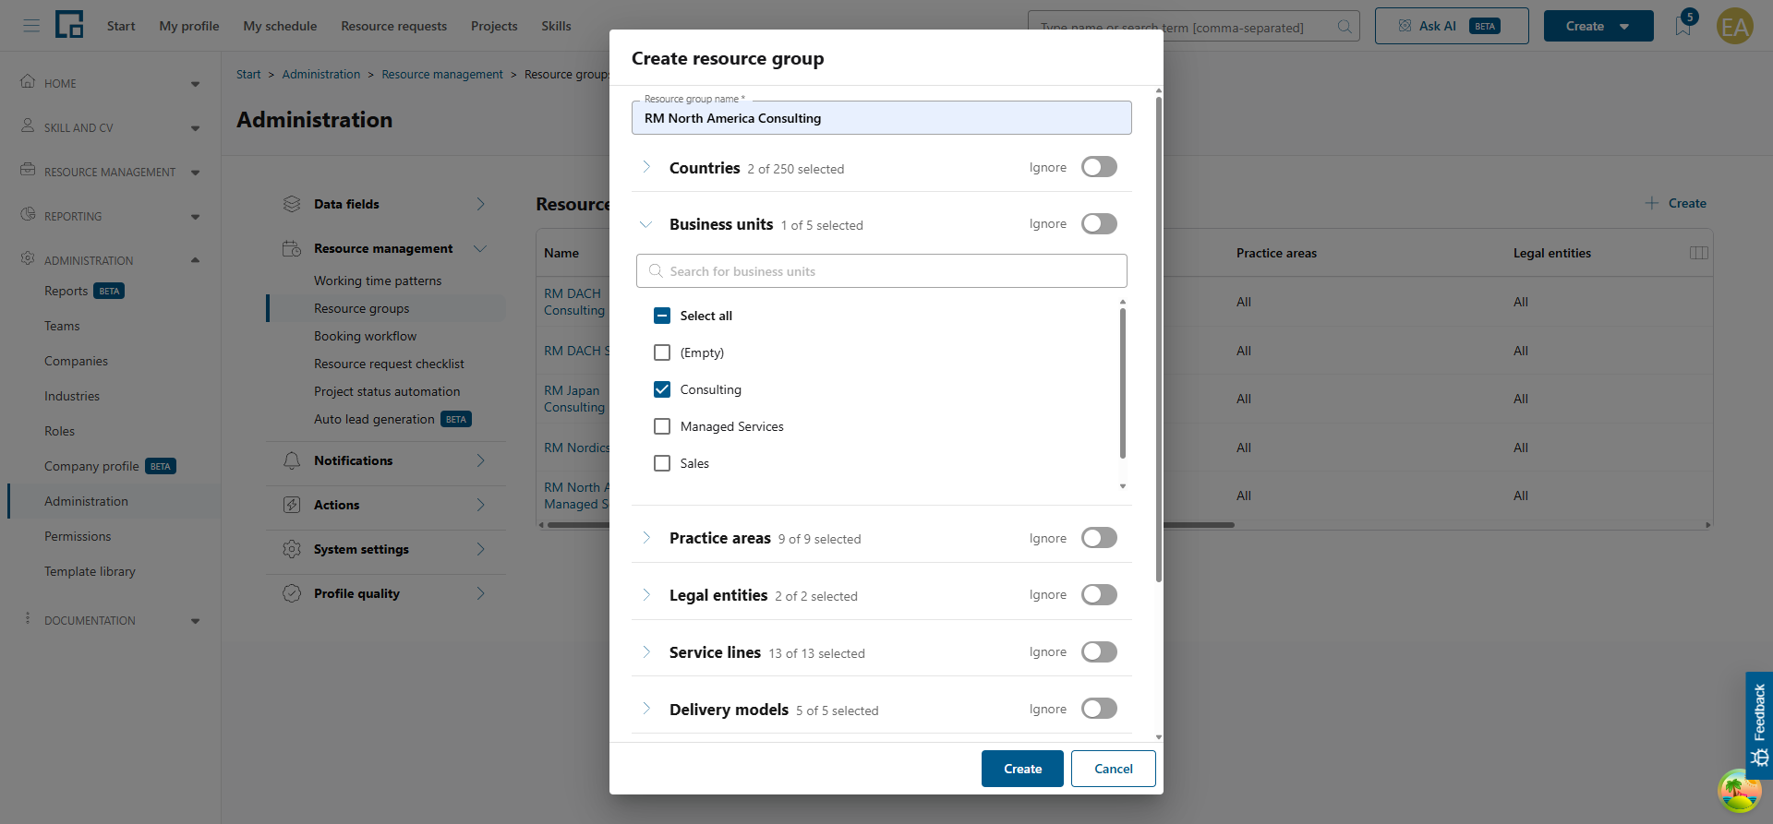Click the Create button in dialog
The image size is (1773, 824).
point(1022,769)
